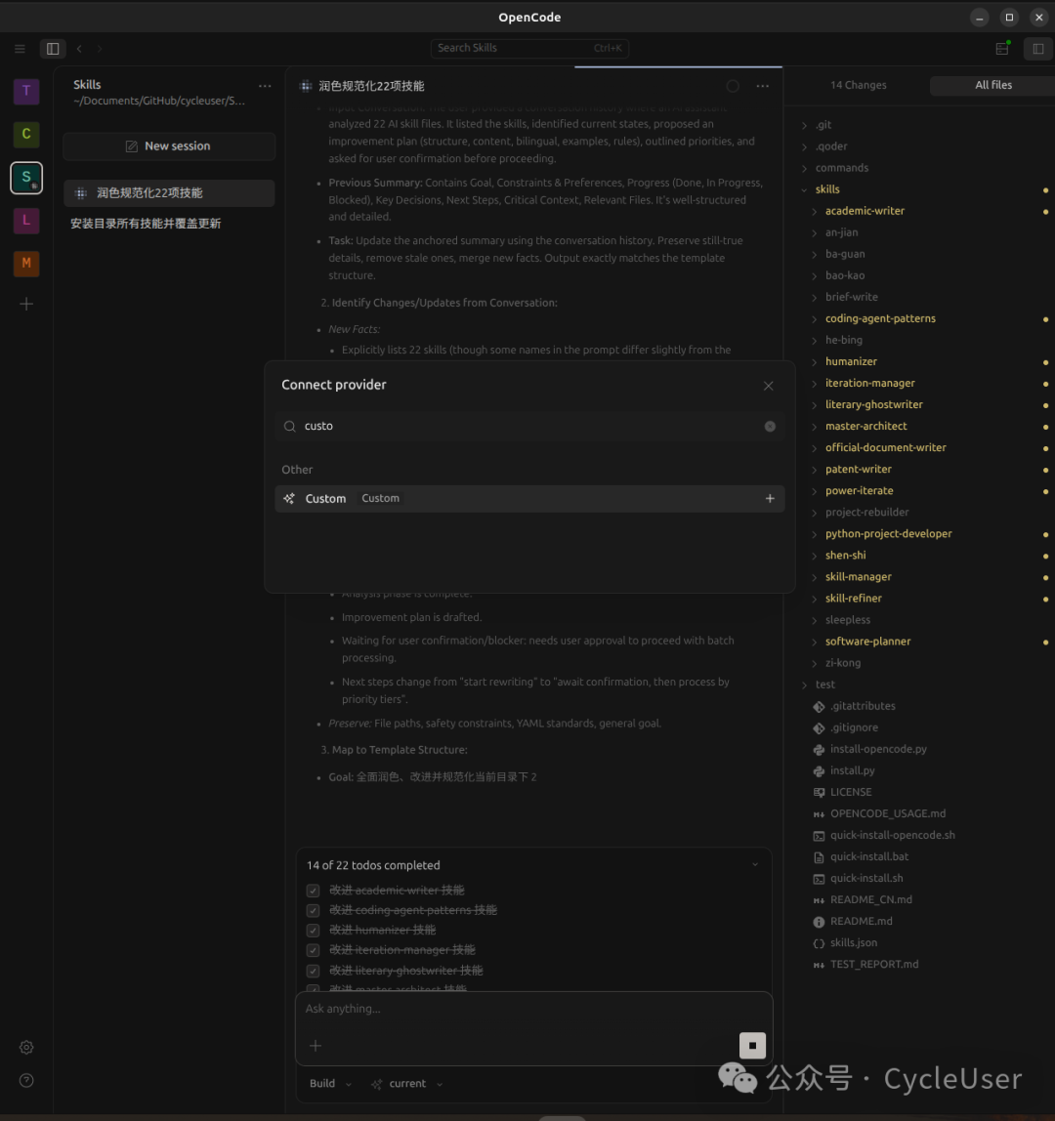Viewport: 1055px width, 1121px height.
Task: Open session options ellipsis in chat header
Action: click(763, 86)
